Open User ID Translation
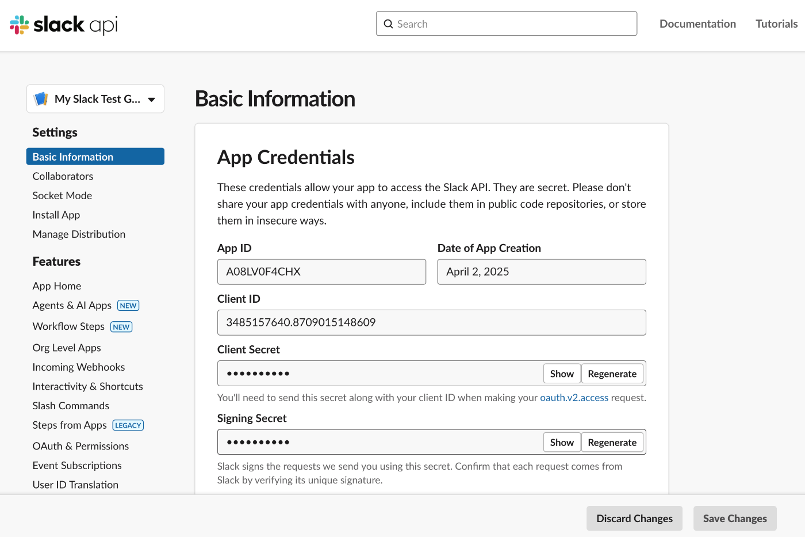The height and width of the screenshot is (537, 805). [75, 485]
